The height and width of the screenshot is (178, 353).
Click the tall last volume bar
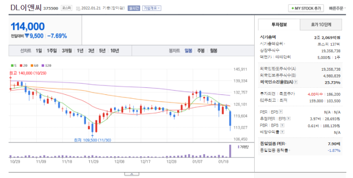[x=230, y=151]
